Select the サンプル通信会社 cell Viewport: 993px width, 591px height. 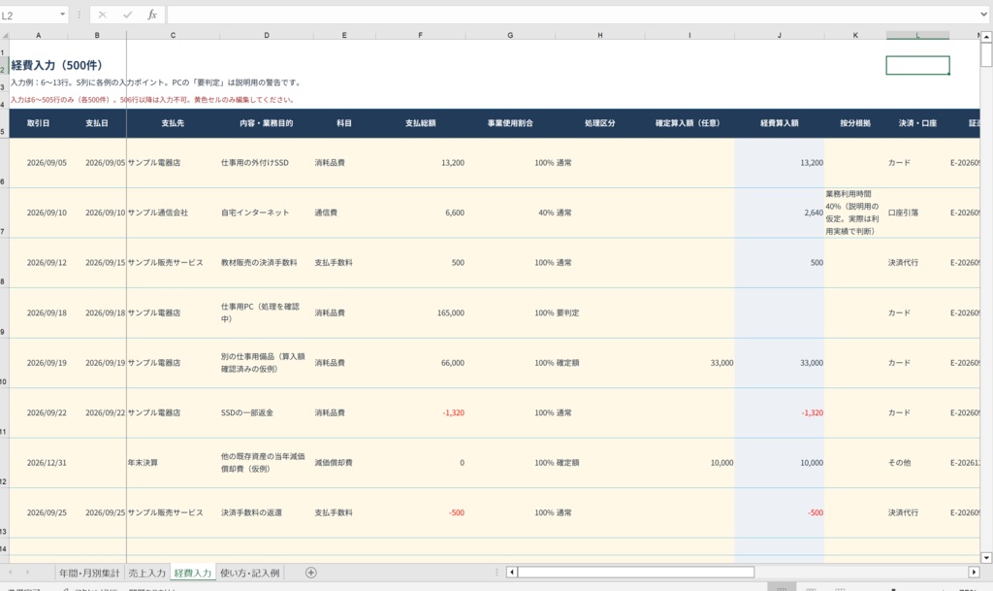pyautogui.click(x=173, y=213)
